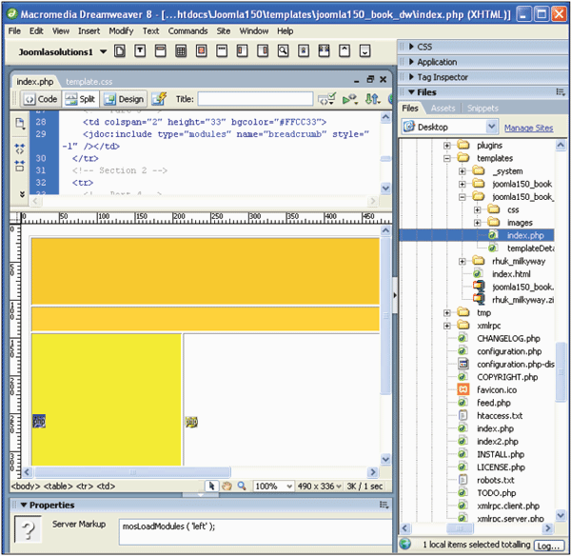The height and width of the screenshot is (556, 571).
Task: Open the browser check errors menu icon
Action: (x=326, y=99)
